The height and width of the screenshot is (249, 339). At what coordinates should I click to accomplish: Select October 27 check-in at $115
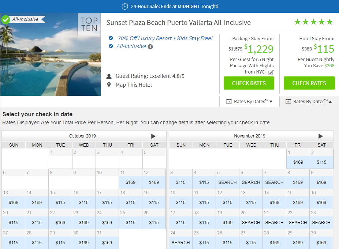click(x=14, y=243)
